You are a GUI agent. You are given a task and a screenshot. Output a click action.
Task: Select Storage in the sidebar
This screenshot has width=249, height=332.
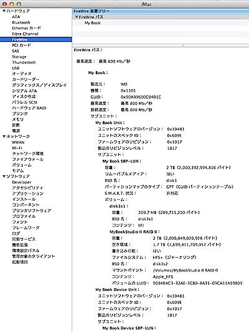click(19, 57)
